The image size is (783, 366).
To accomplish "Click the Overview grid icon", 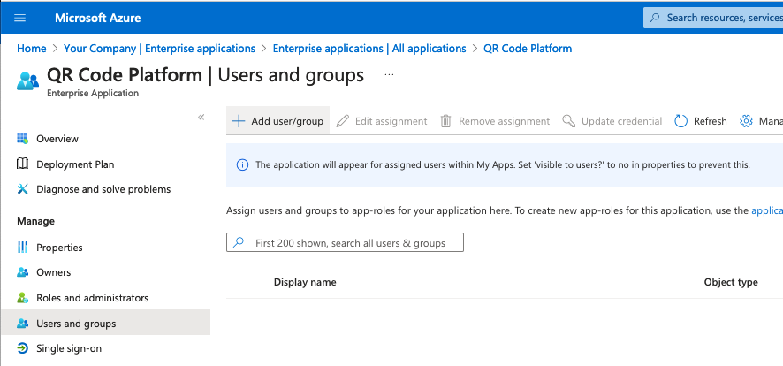I will tap(22, 138).
